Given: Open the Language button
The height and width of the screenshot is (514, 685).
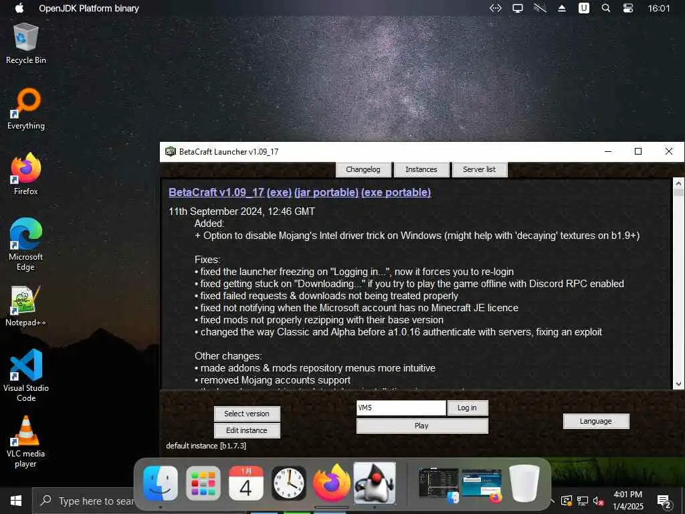Looking at the screenshot, I should [596, 421].
